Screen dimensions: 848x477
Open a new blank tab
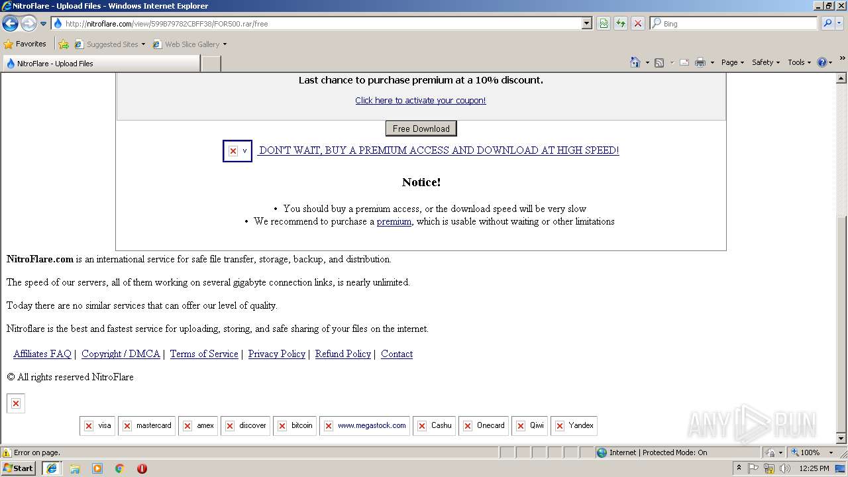[211, 64]
